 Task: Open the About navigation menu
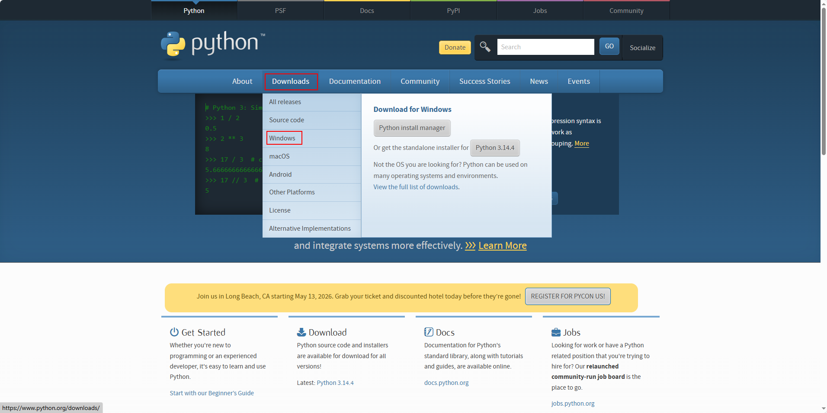coord(242,81)
